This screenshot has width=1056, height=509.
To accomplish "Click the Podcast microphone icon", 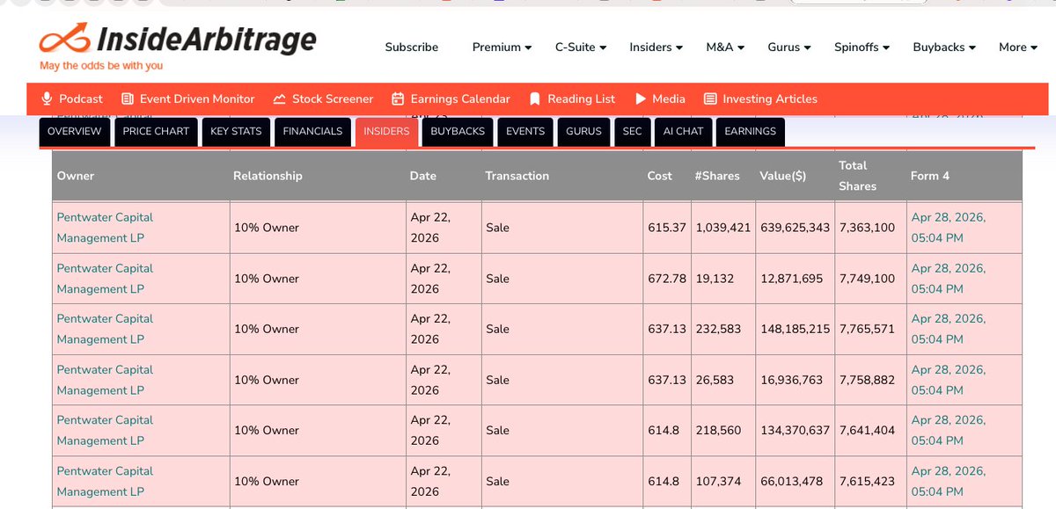I will tap(48, 98).
